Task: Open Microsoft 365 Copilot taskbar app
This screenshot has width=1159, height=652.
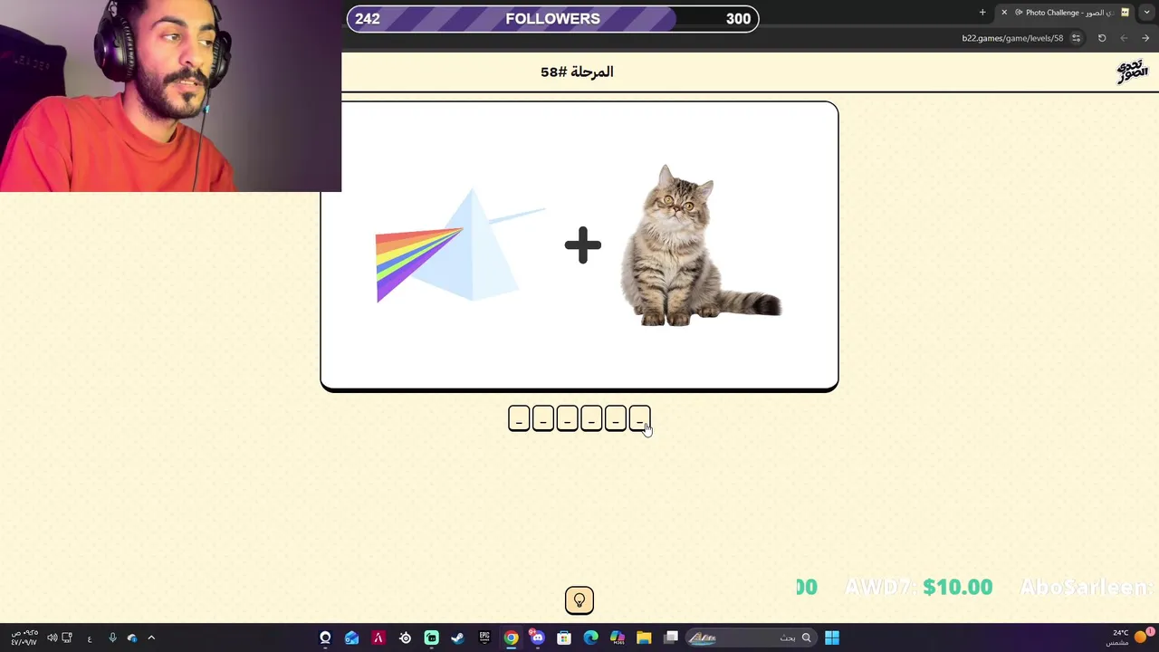Action: click(618, 638)
